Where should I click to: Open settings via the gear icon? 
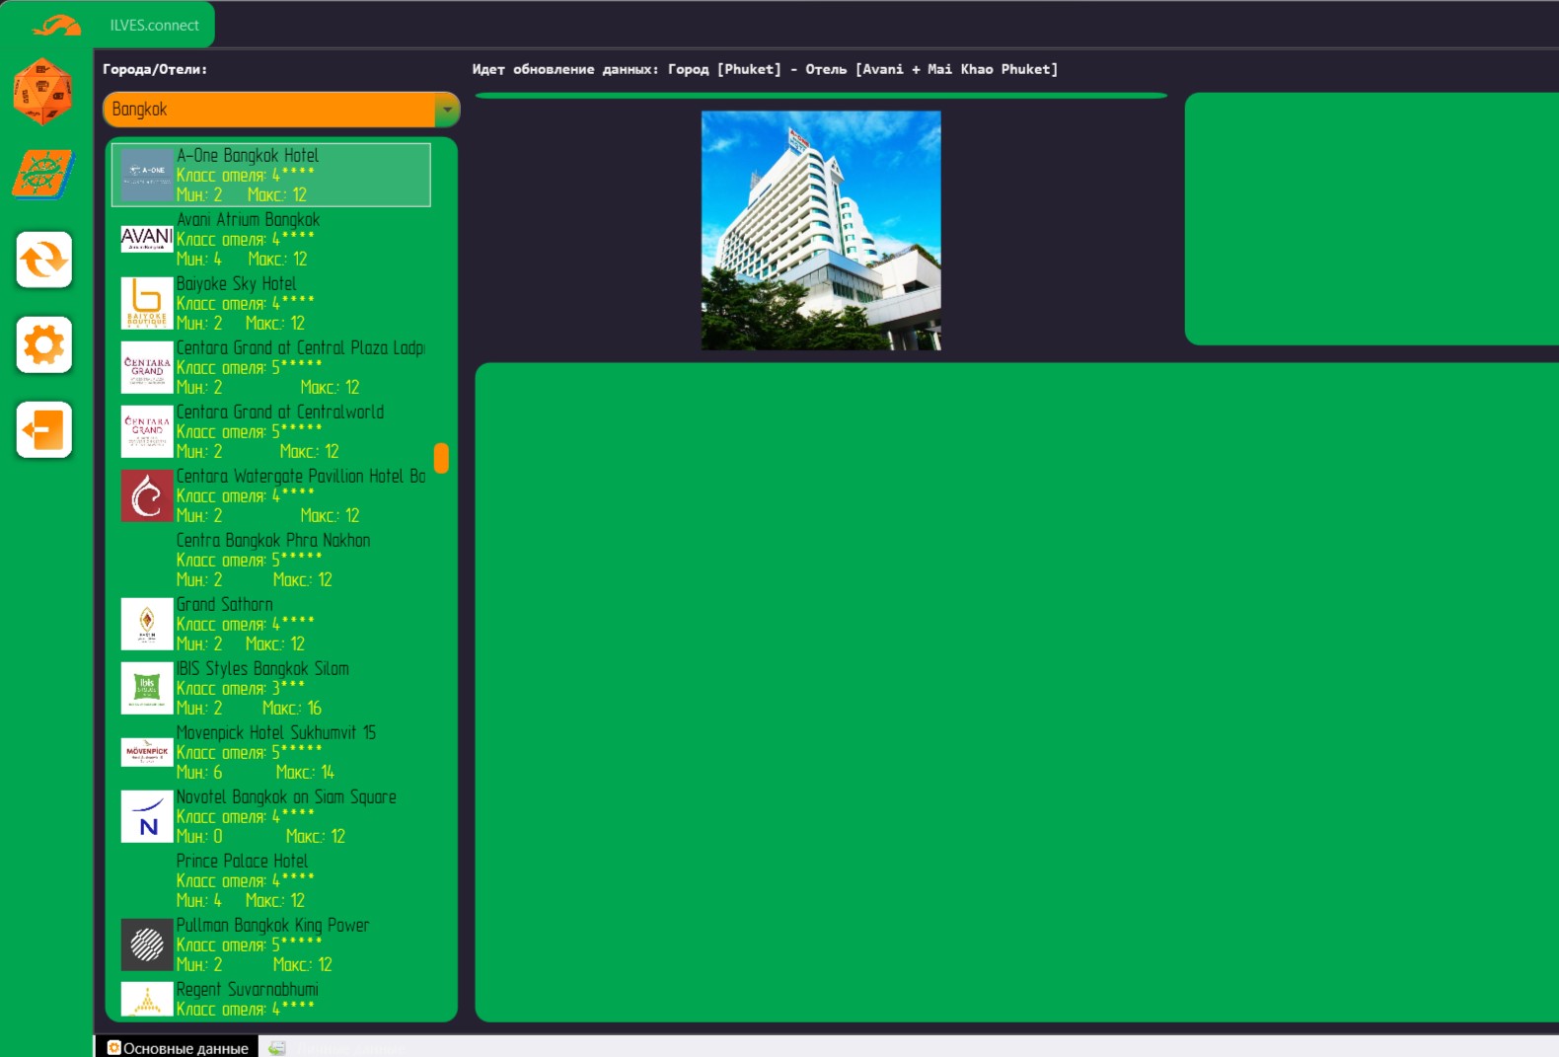coord(44,345)
